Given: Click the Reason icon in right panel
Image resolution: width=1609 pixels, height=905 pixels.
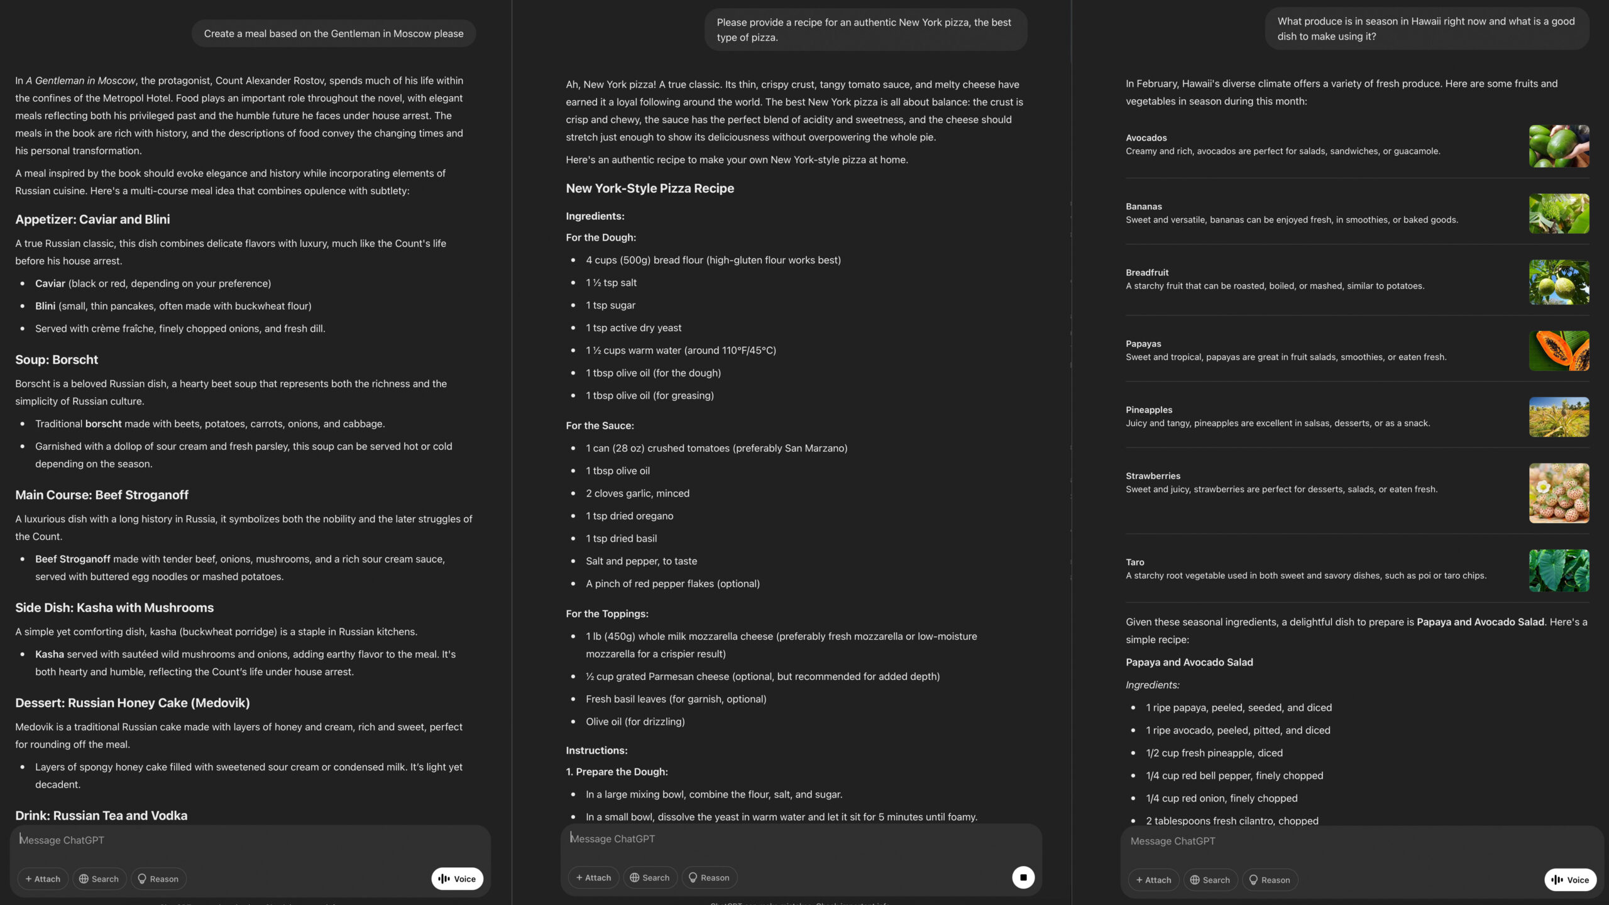Looking at the screenshot, I should point(1273,879).
